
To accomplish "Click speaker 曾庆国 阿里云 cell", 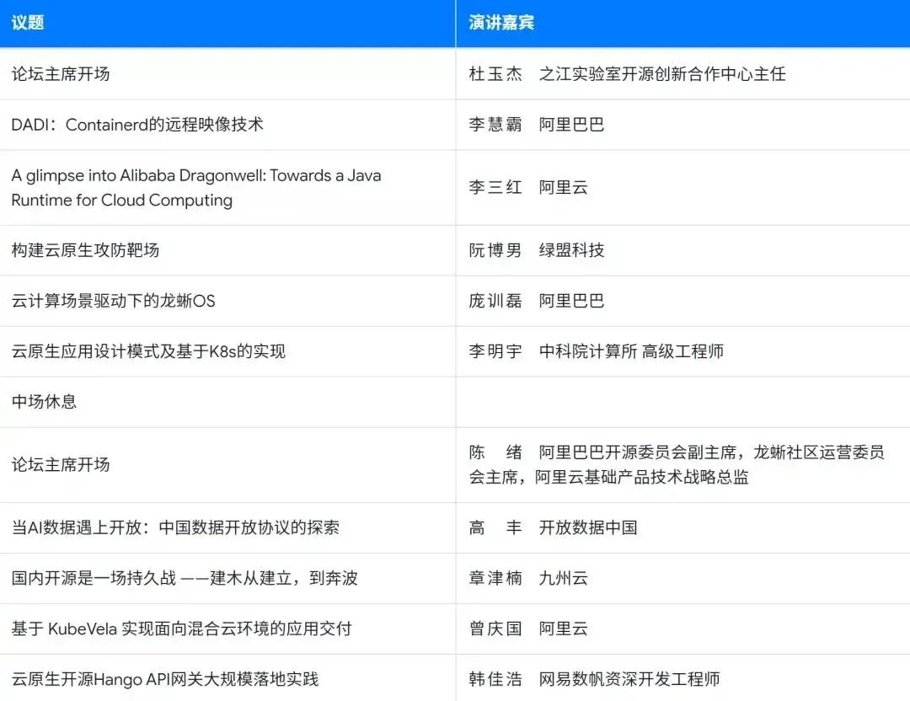I will pyautogui.click(x=683, y=629).
